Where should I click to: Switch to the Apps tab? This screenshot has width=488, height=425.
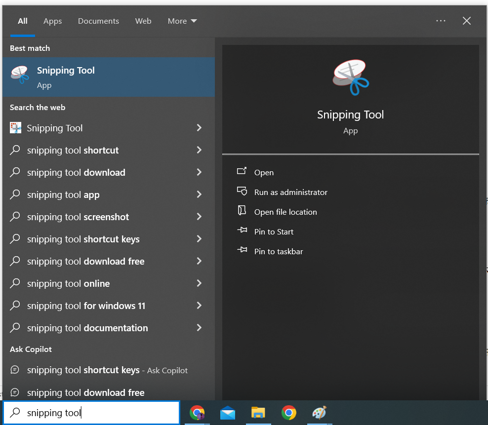[52, 21]
